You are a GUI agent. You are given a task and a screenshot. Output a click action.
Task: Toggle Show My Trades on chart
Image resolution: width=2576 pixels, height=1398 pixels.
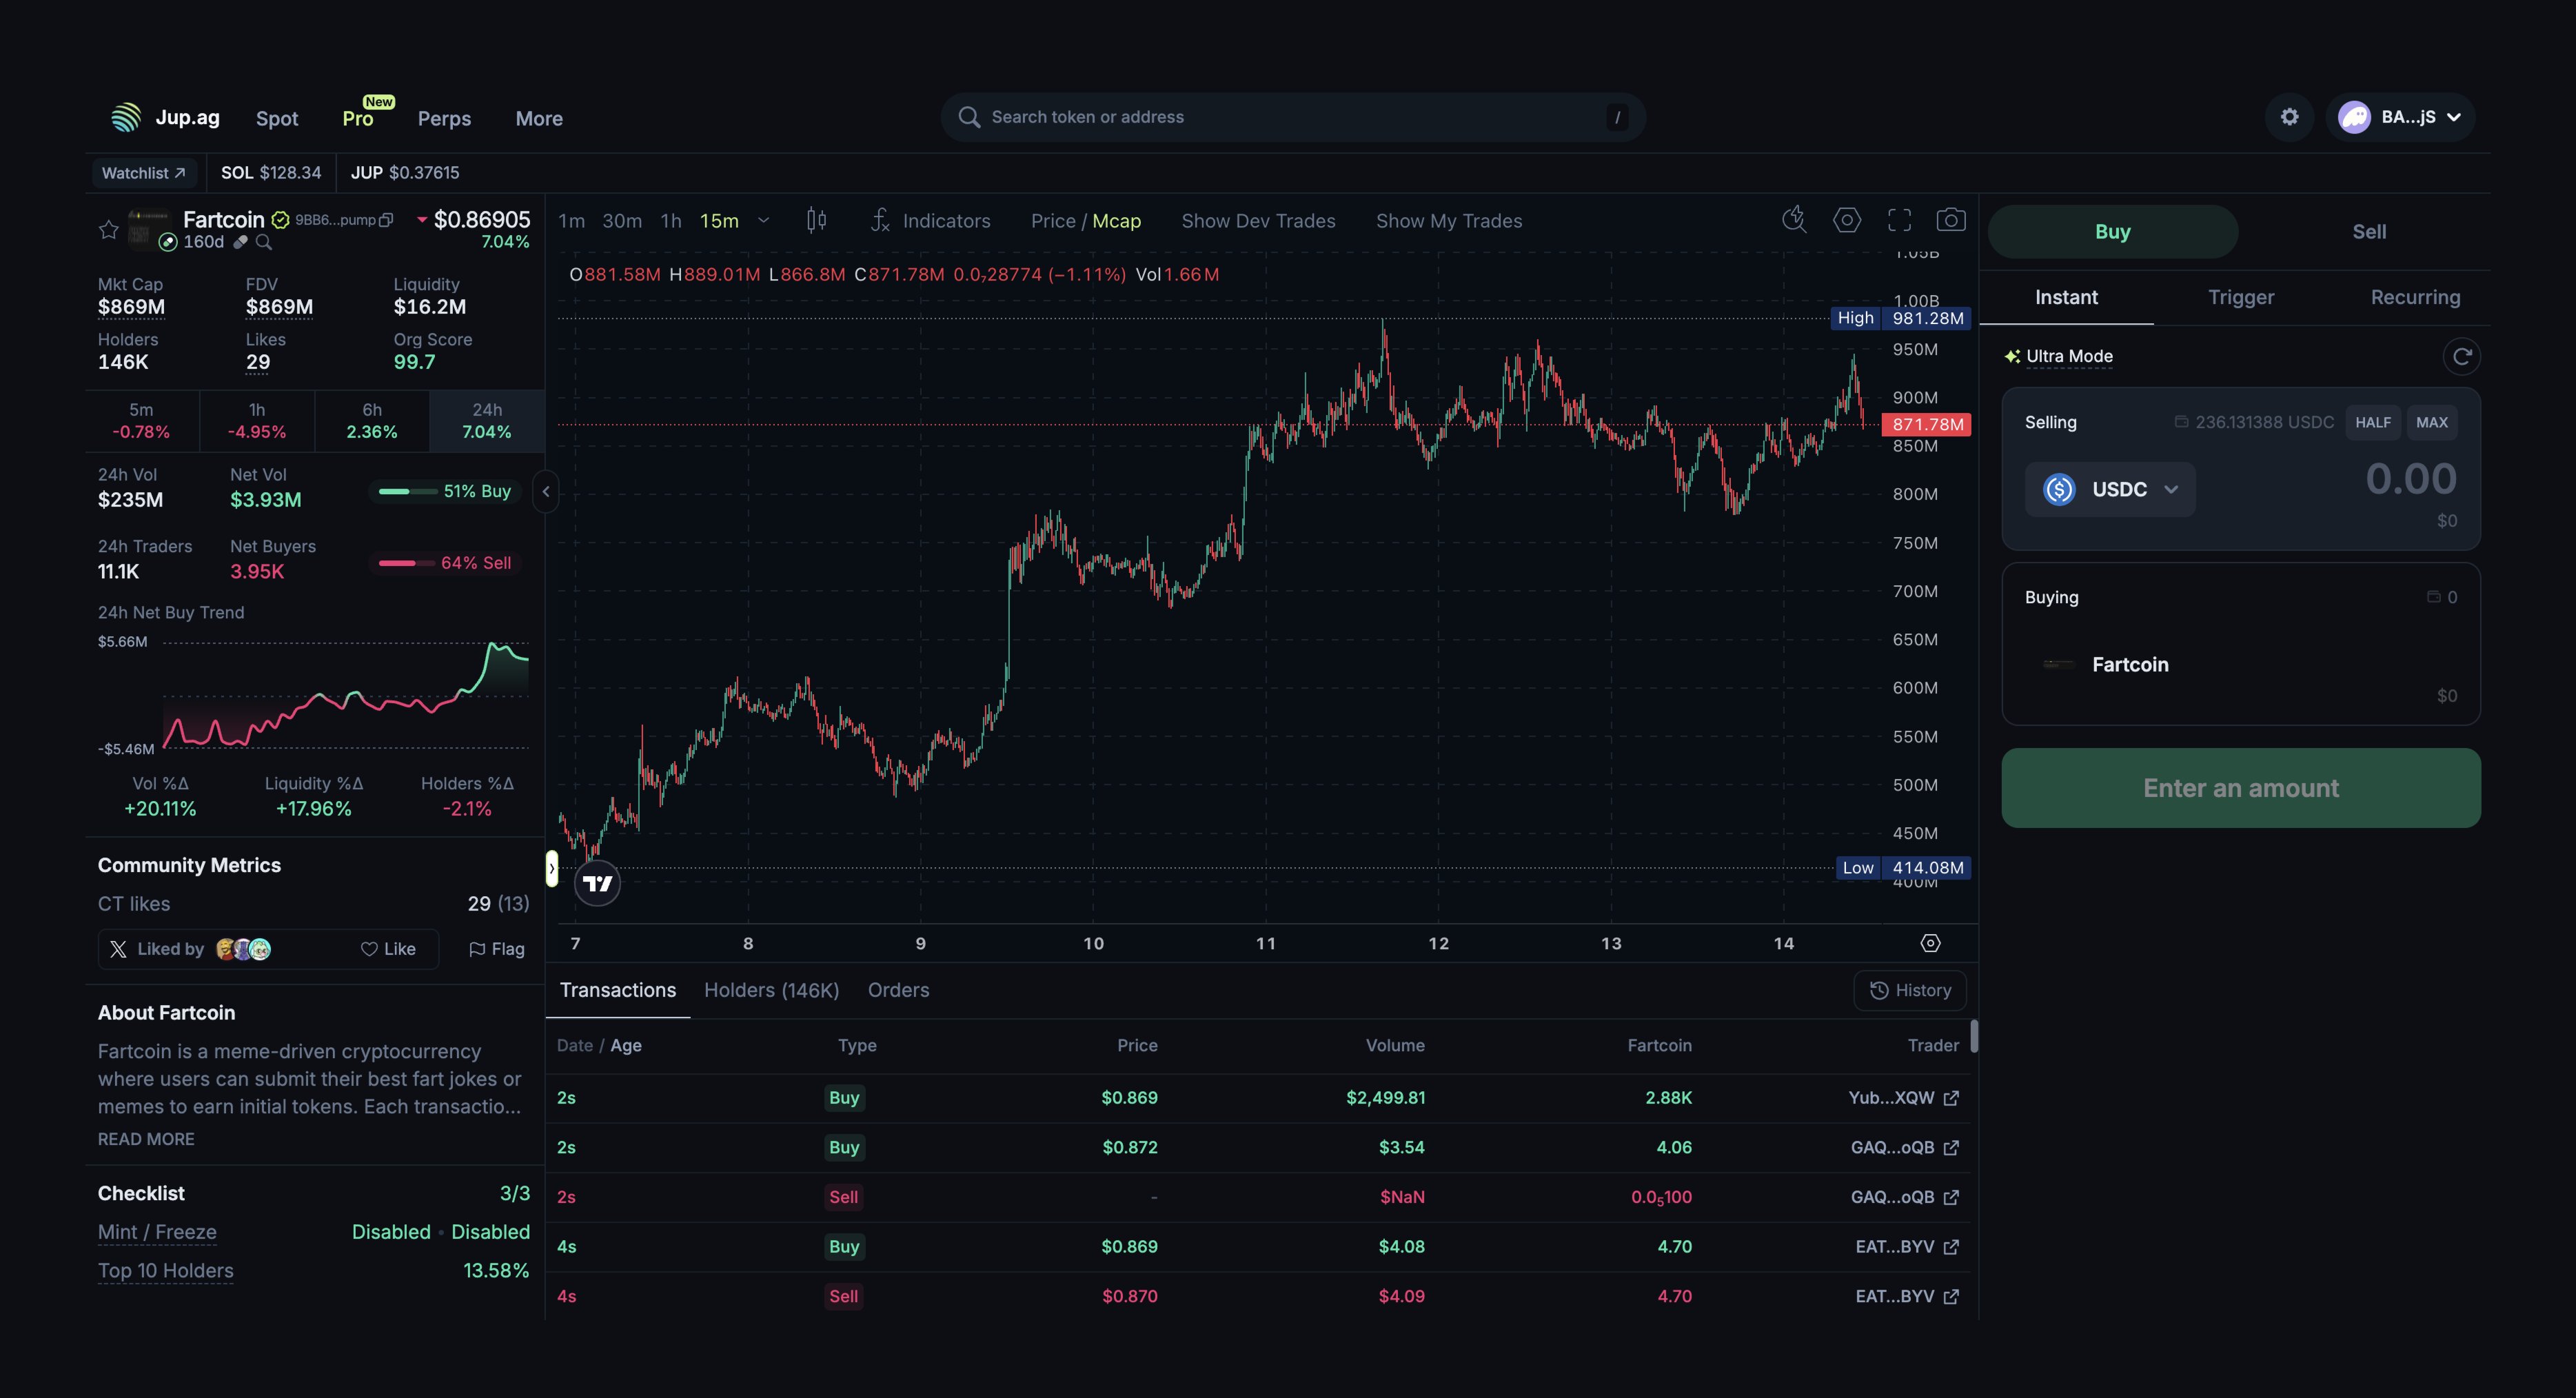(1448, 221)
